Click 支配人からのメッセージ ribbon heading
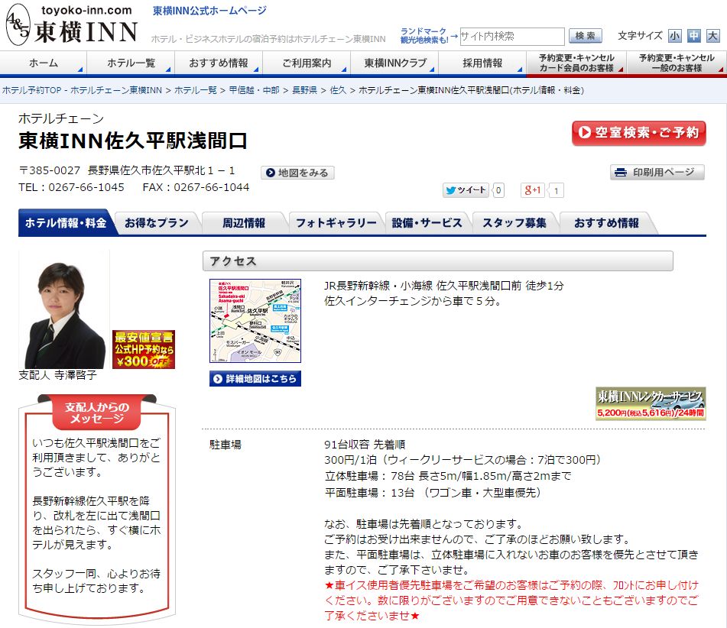Image resolution: width=727 pixels, height=628 pixels. [x=97, y=413]
